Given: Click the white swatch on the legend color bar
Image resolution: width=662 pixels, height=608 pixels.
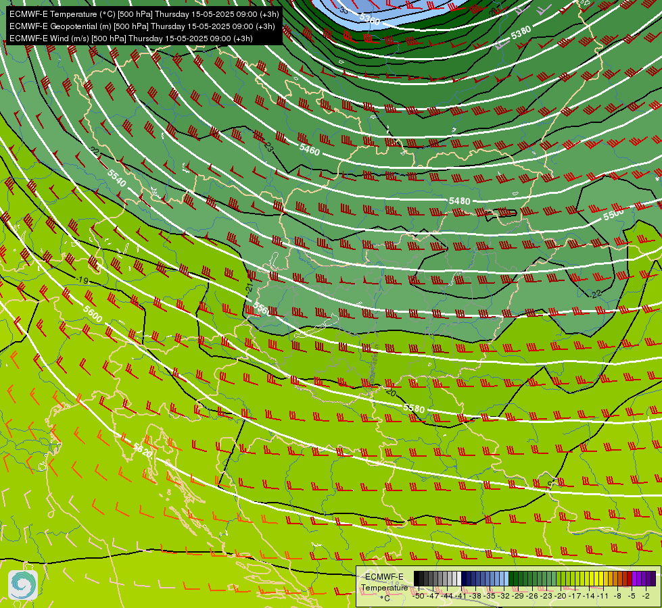Looking at the screenshot, I should 459,578.
